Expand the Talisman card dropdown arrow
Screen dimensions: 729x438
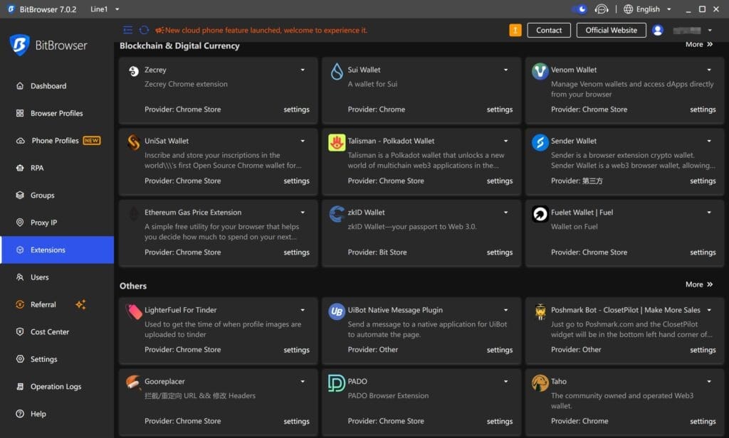coord(506,141)
